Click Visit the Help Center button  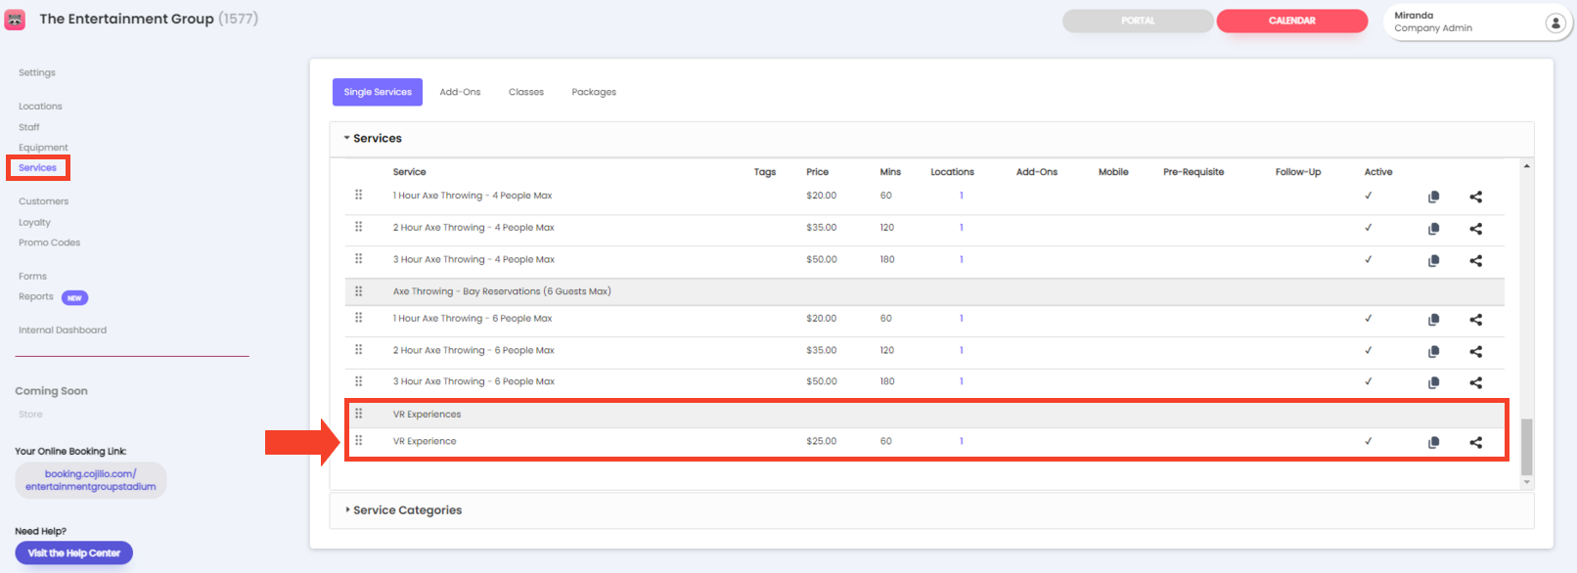point(74,553)
